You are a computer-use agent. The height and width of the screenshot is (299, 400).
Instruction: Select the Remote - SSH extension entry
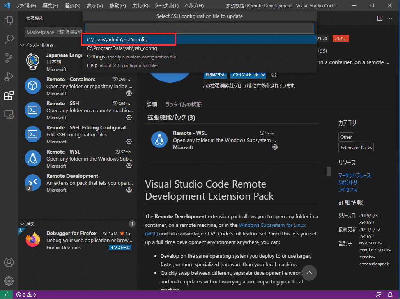[78, 110]
